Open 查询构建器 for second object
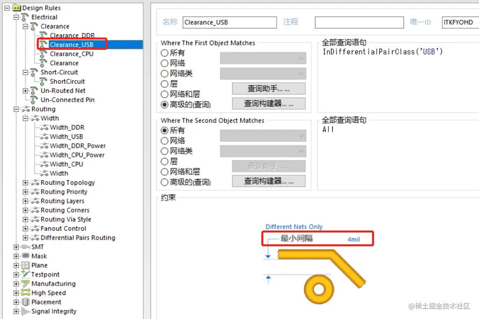Viewport: 479px width, 319px height. click(x=269, y=181)
